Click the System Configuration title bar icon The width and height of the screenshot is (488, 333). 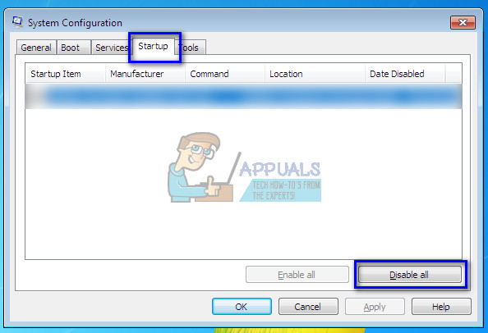click(17, 22)
